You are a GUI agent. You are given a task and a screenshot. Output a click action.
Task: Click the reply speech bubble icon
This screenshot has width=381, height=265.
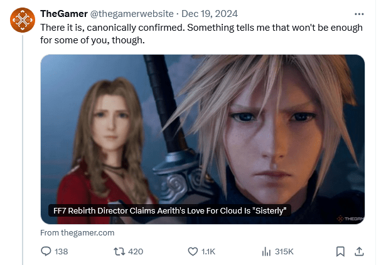click(x=46, y=251)
